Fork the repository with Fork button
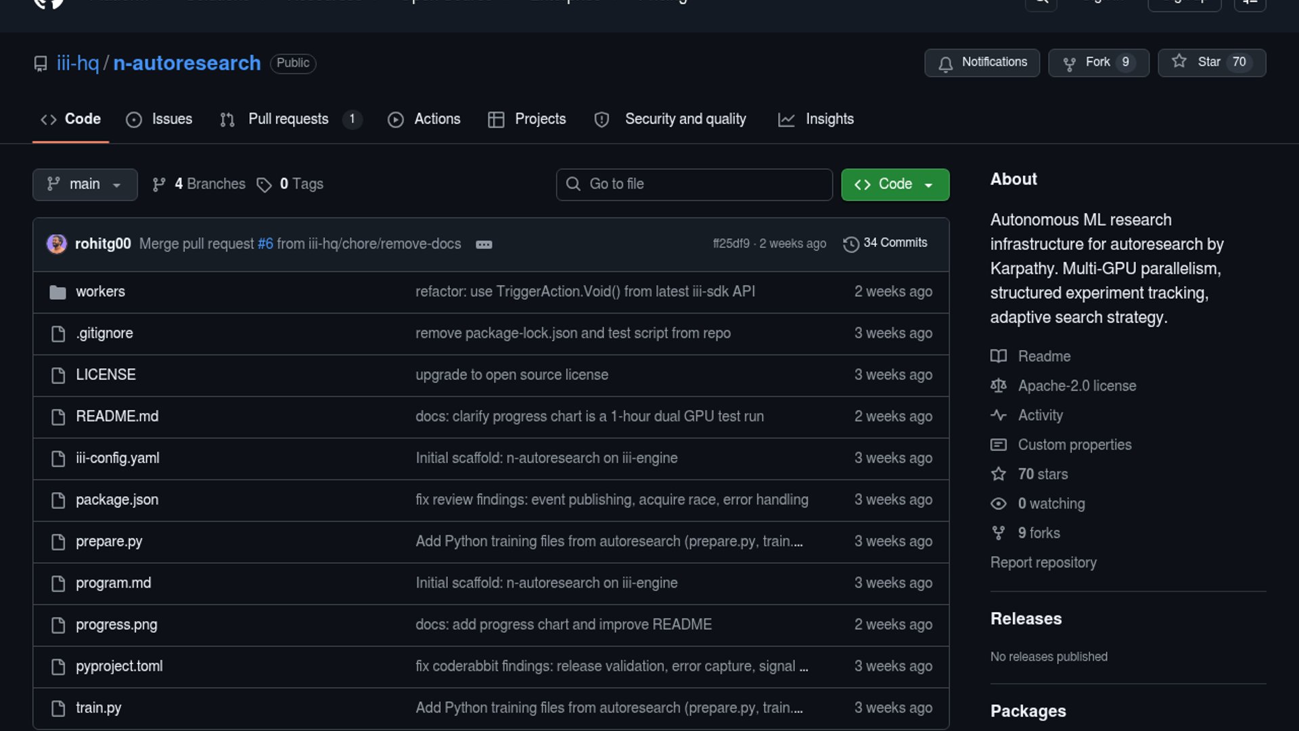 tap(1098, 62)
